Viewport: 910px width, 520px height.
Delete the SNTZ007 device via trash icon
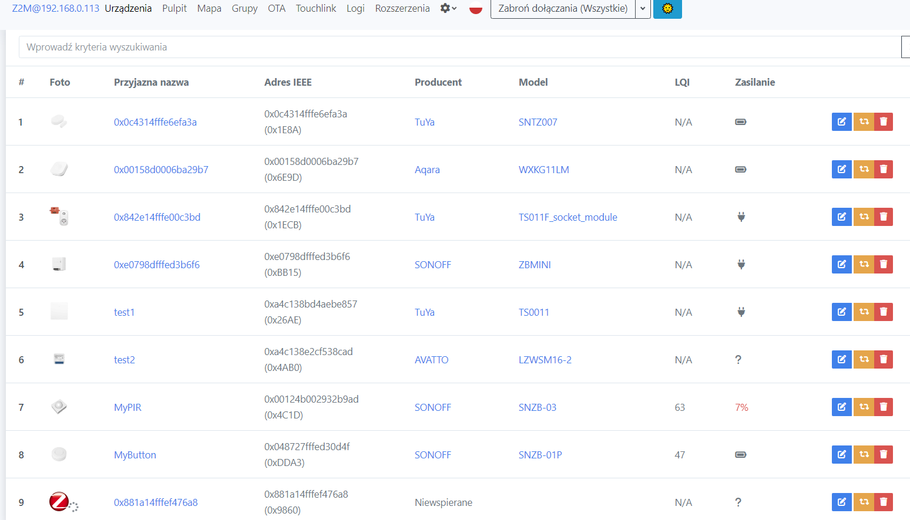[884, 121]
